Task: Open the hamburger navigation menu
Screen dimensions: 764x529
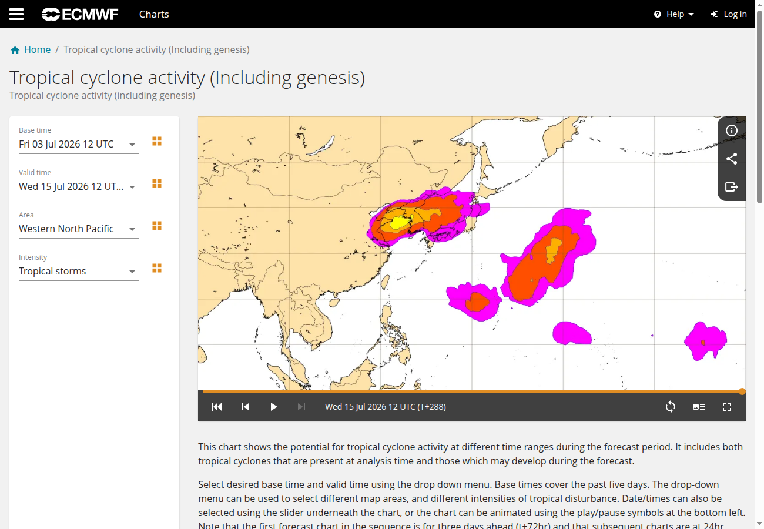Action: click(x=16, y=14)
